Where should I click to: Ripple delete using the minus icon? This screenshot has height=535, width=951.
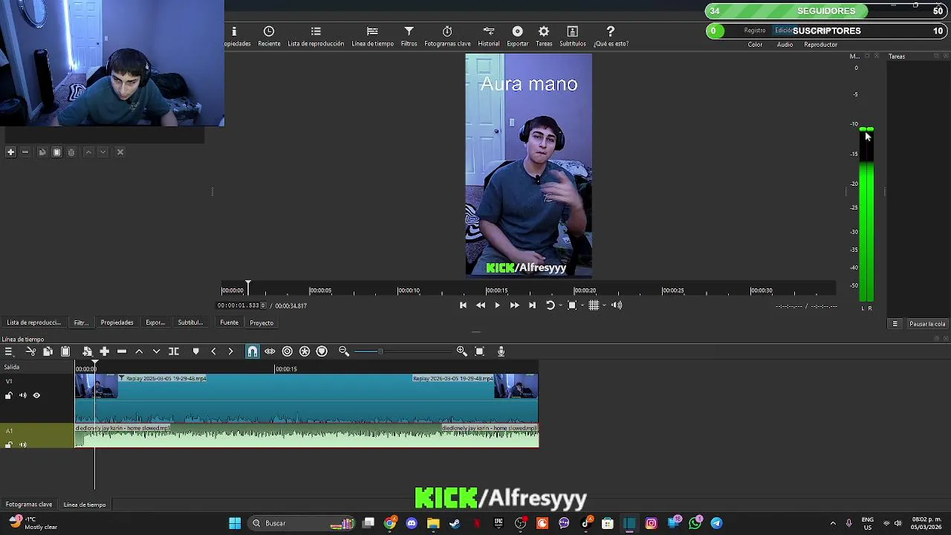[122, 351]
